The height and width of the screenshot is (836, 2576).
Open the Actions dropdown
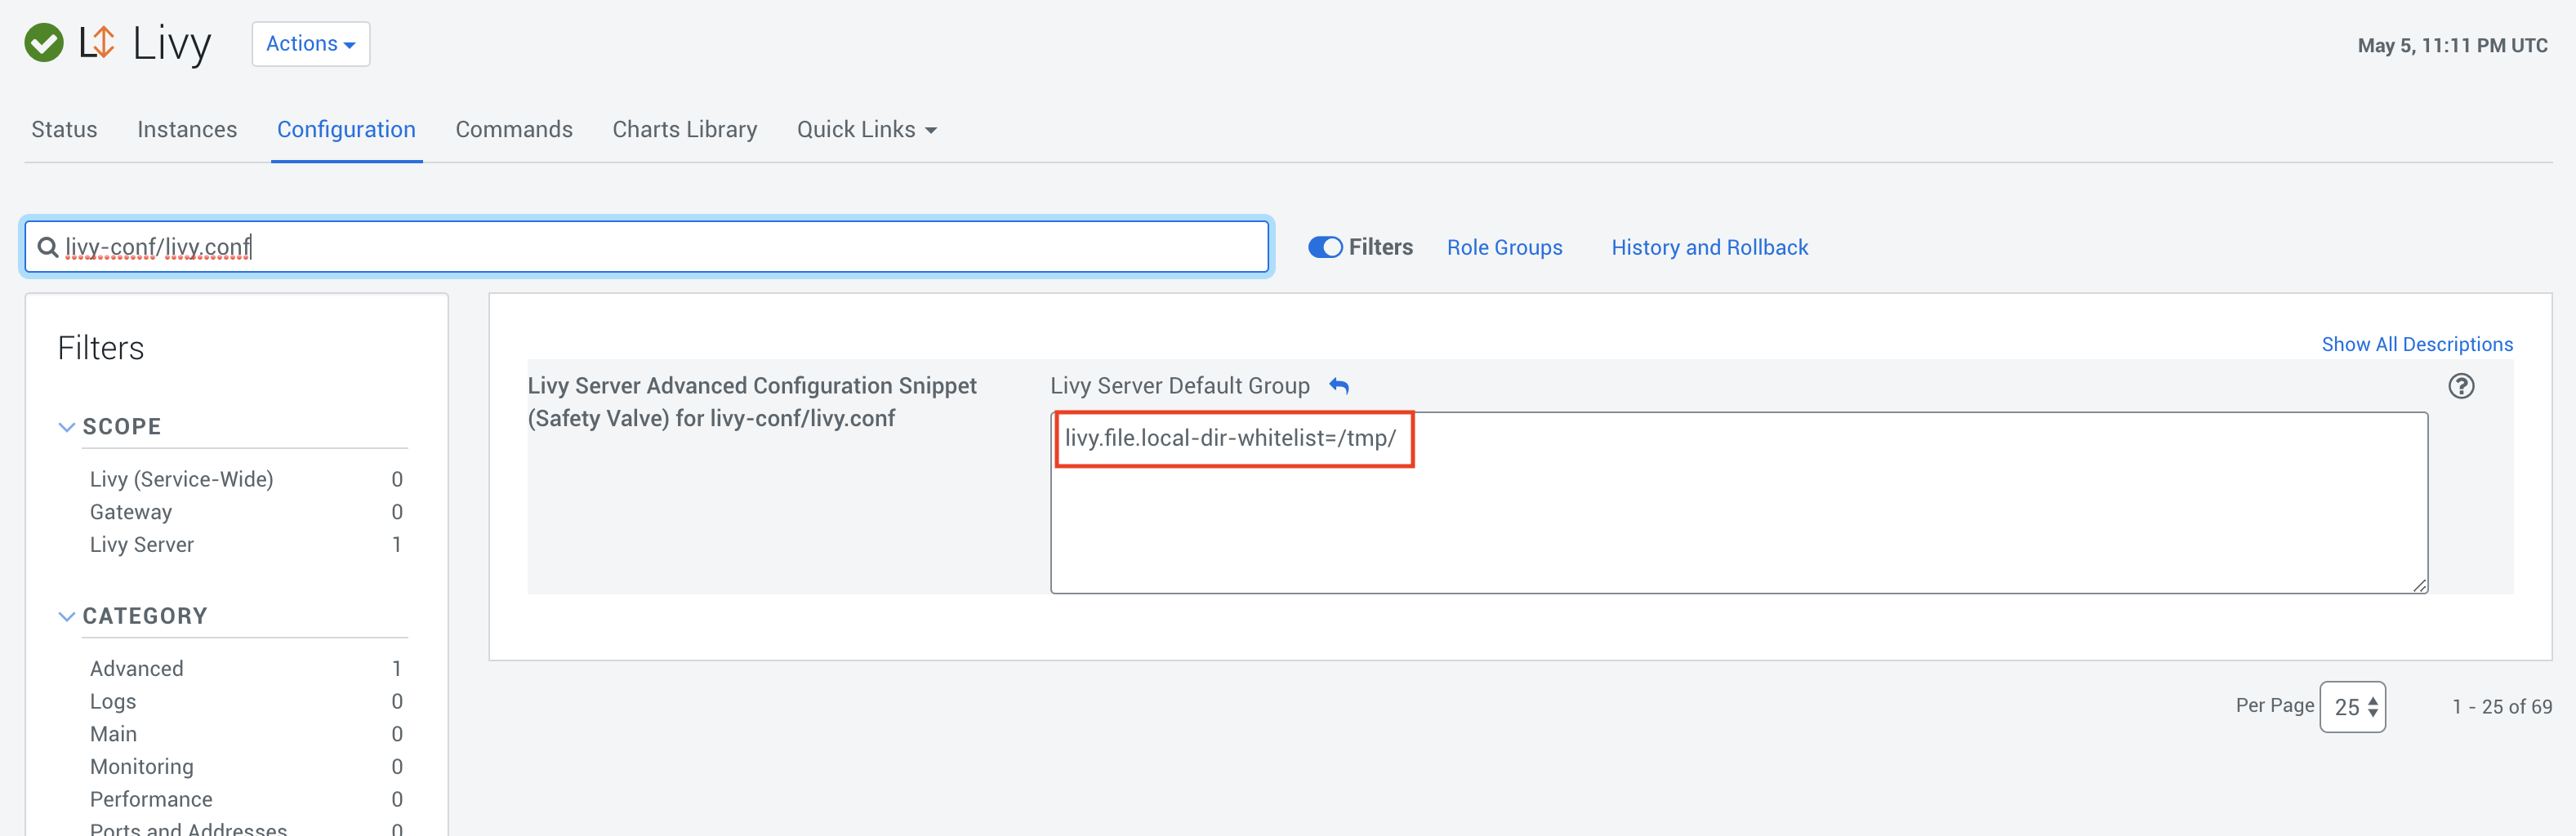(x=310, y=44)
